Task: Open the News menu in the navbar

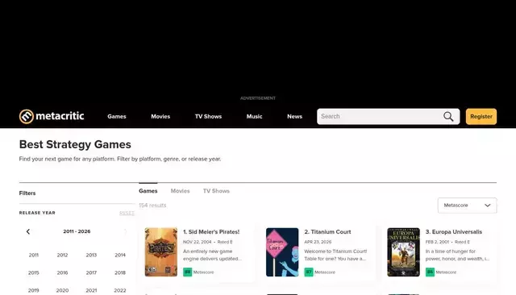Action: [x=294, y=116]
